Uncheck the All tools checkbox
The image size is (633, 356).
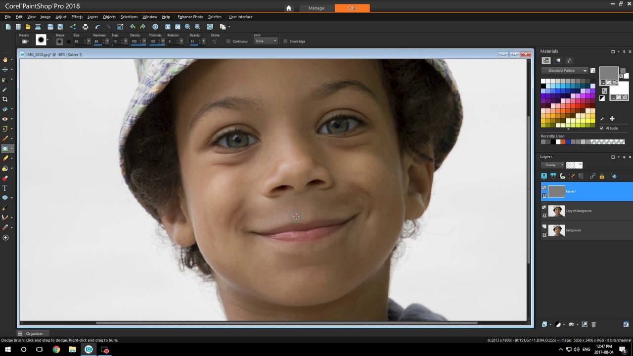(x=601, y=128)
